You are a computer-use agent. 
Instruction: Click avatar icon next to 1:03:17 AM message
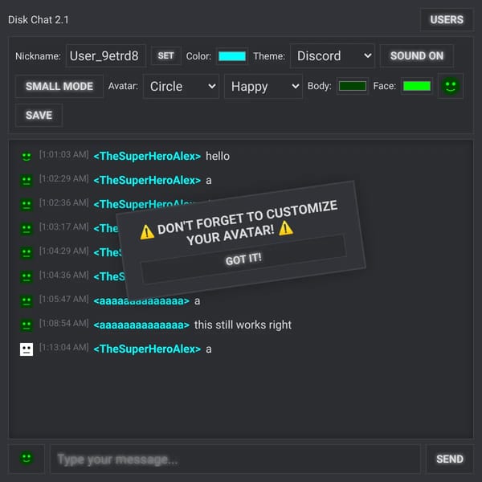[27, 228]
